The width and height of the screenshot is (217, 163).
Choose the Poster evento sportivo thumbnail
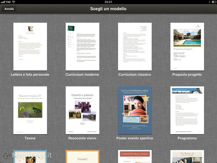click(135, 110)
